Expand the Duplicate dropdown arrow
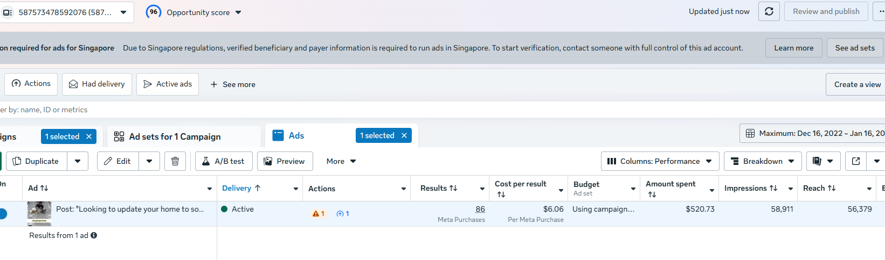Viewport: 885px width, 260px height. [78, 161]
